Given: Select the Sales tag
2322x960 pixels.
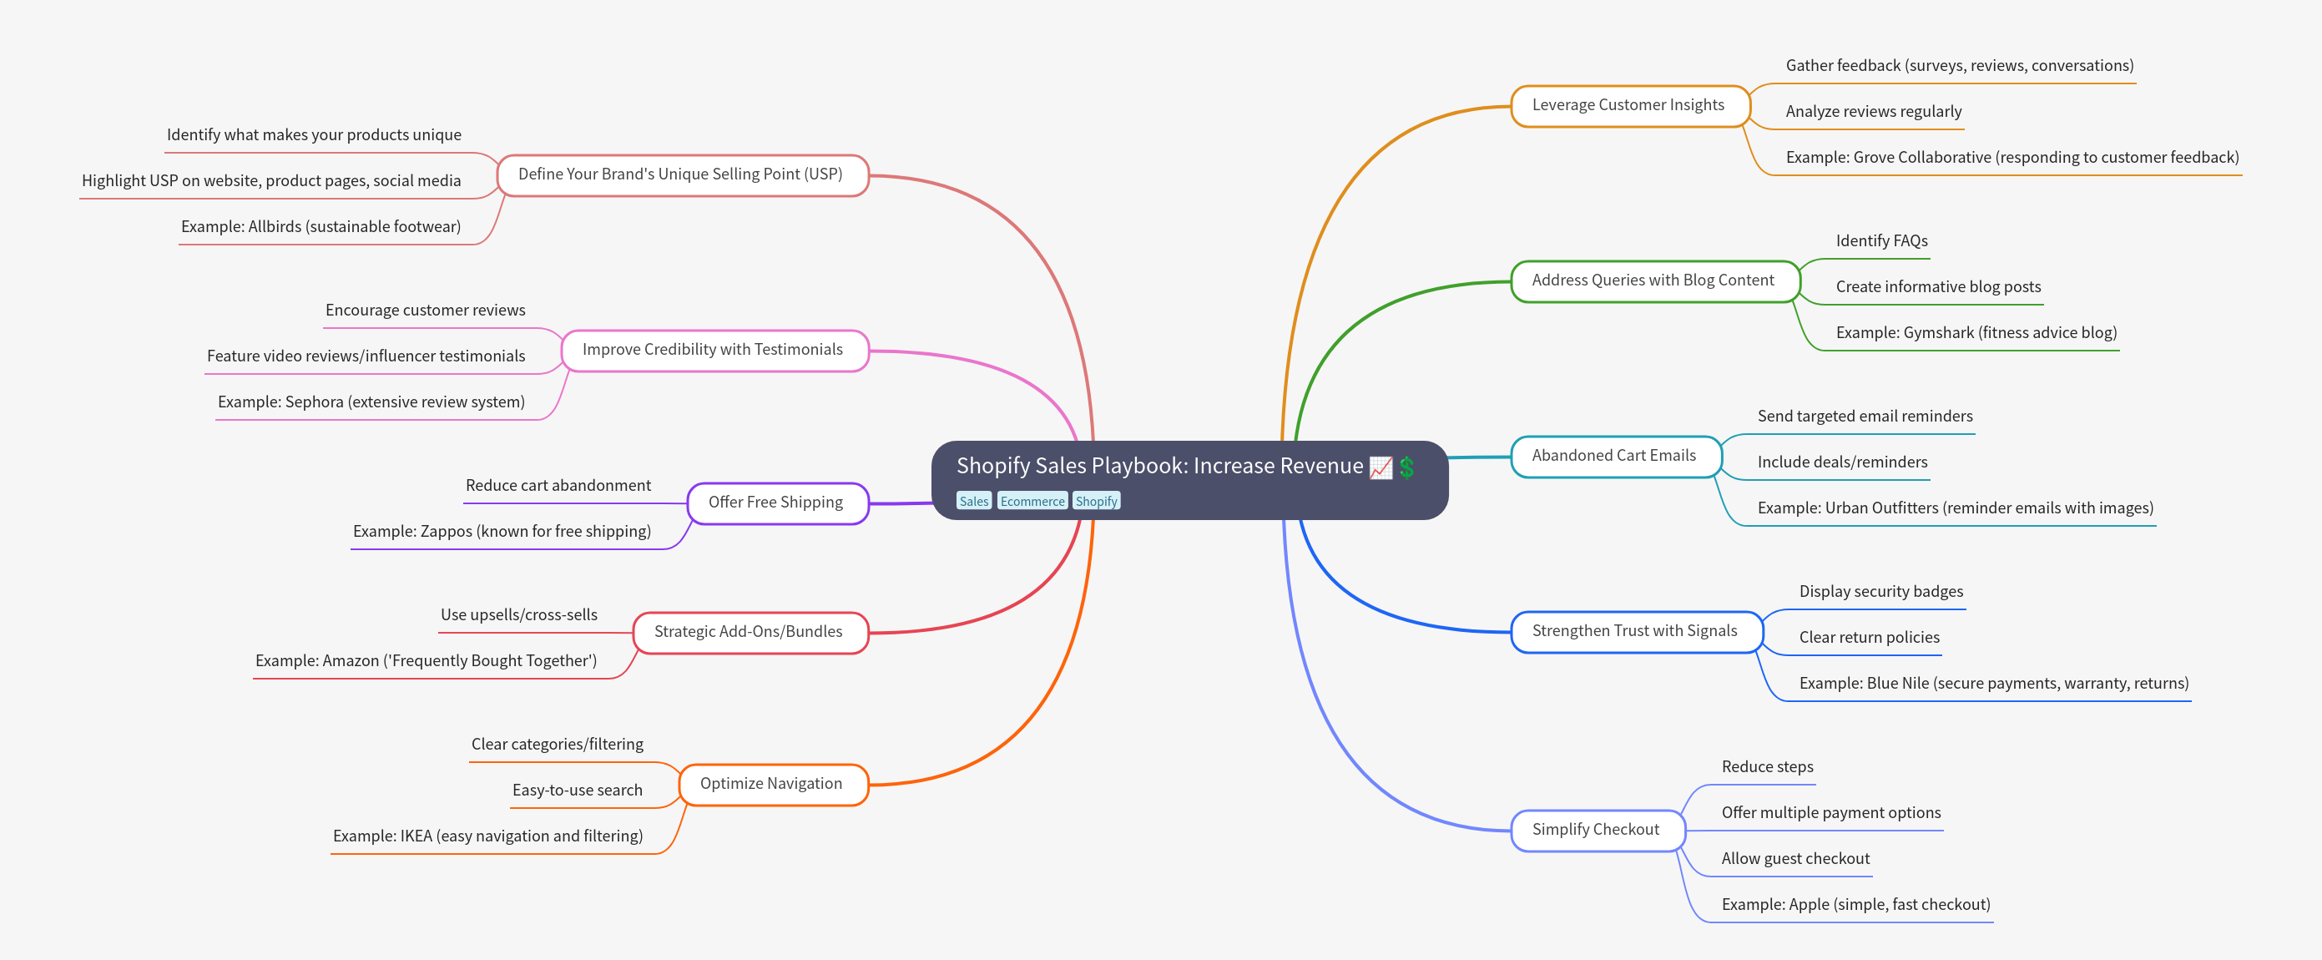Looking at the screenshot, I should [973, 501].
